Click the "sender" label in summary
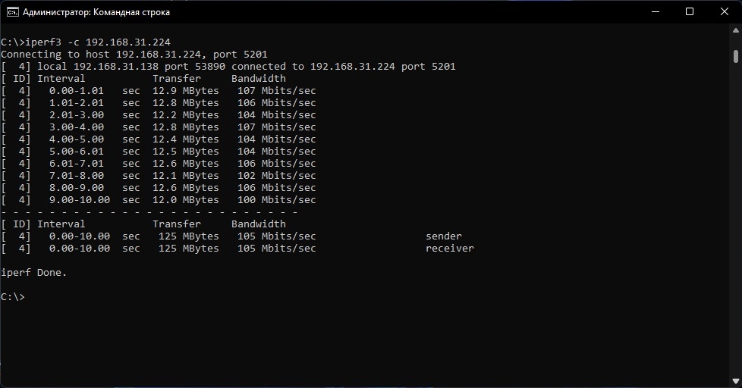742x388 pixels. coord(444,236)
